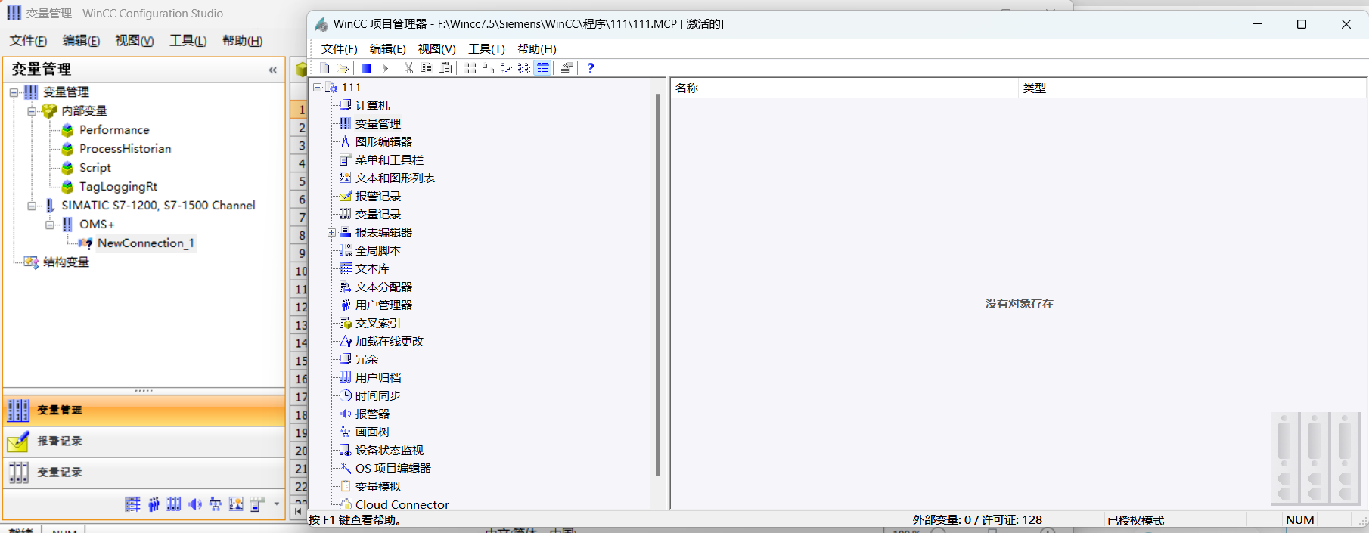Expand the 报表编辑器 tree node

331,233
